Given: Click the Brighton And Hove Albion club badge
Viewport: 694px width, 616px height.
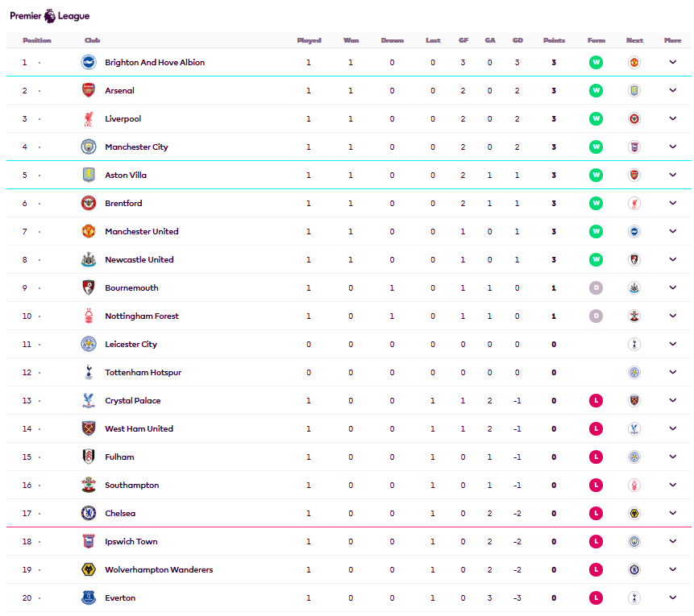Looking at the screenshot, I should [89, 62].
